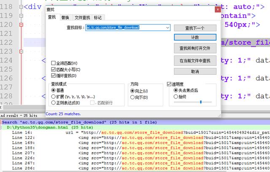Screen dimensions: 270x172
Task: Switch to the 替换 tab
Action: point(65,17)
